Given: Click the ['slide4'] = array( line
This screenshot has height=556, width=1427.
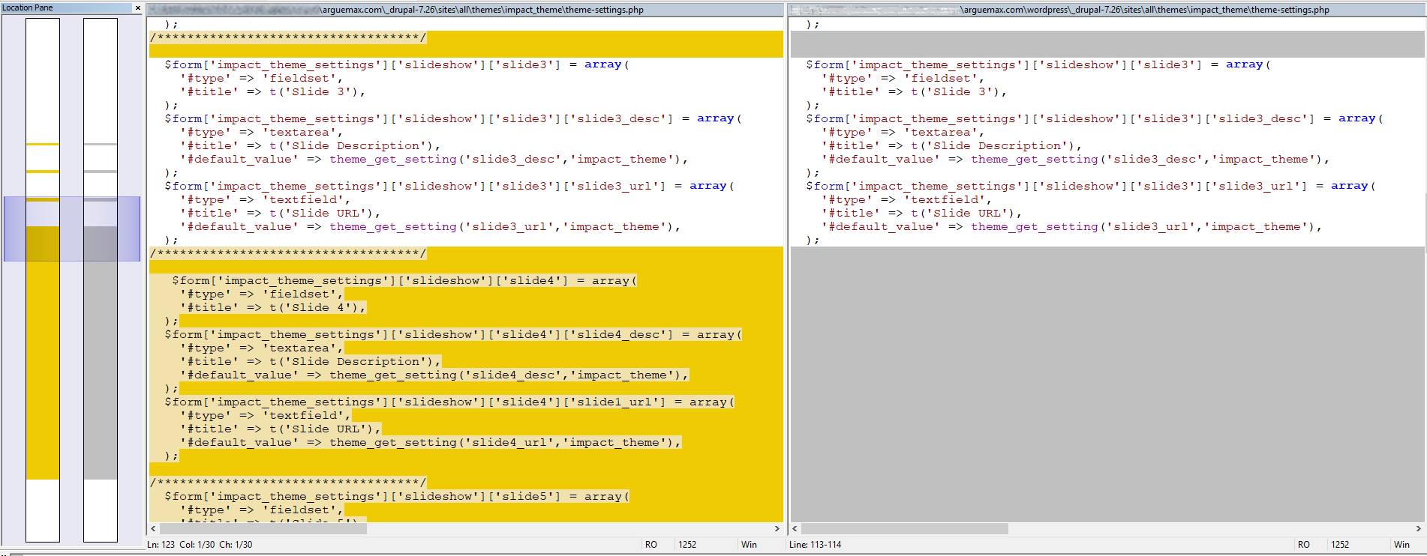Looking at the screenshot, I should tap(404, 281).
